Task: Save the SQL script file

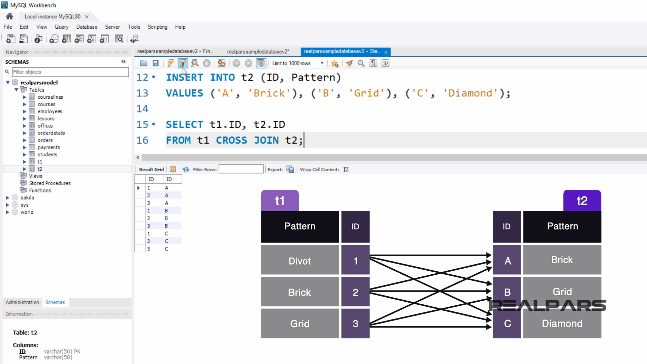Action: click(155, 63)
